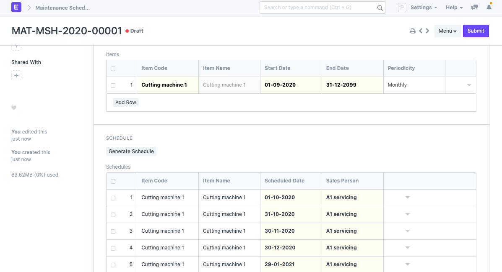Submit the maintenance schedule

coord(476,31)
